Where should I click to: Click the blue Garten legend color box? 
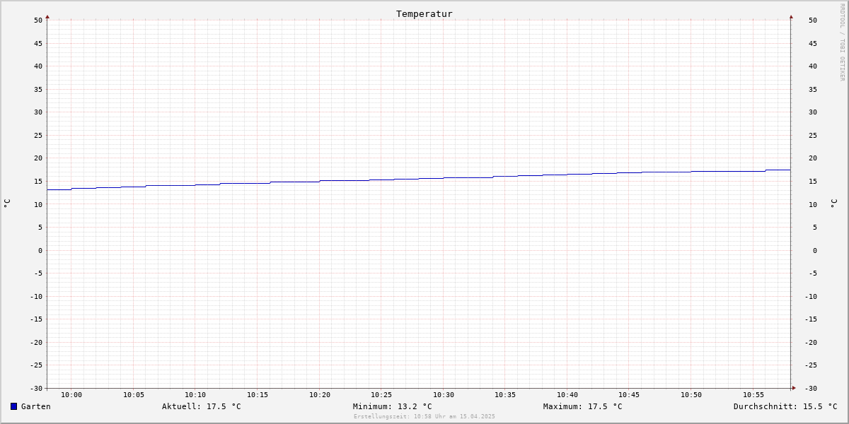[x=13, y=406]
